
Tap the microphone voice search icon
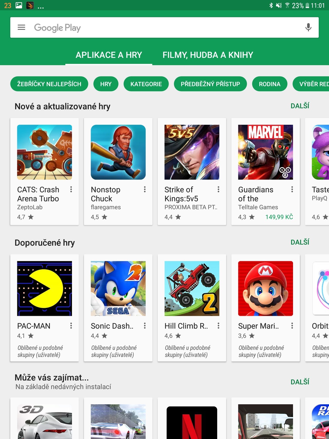[308, 27]
